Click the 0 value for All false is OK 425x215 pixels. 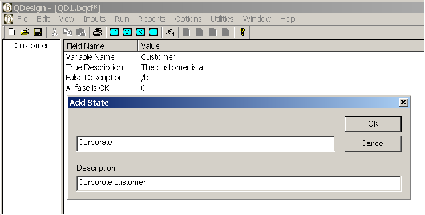143,88
